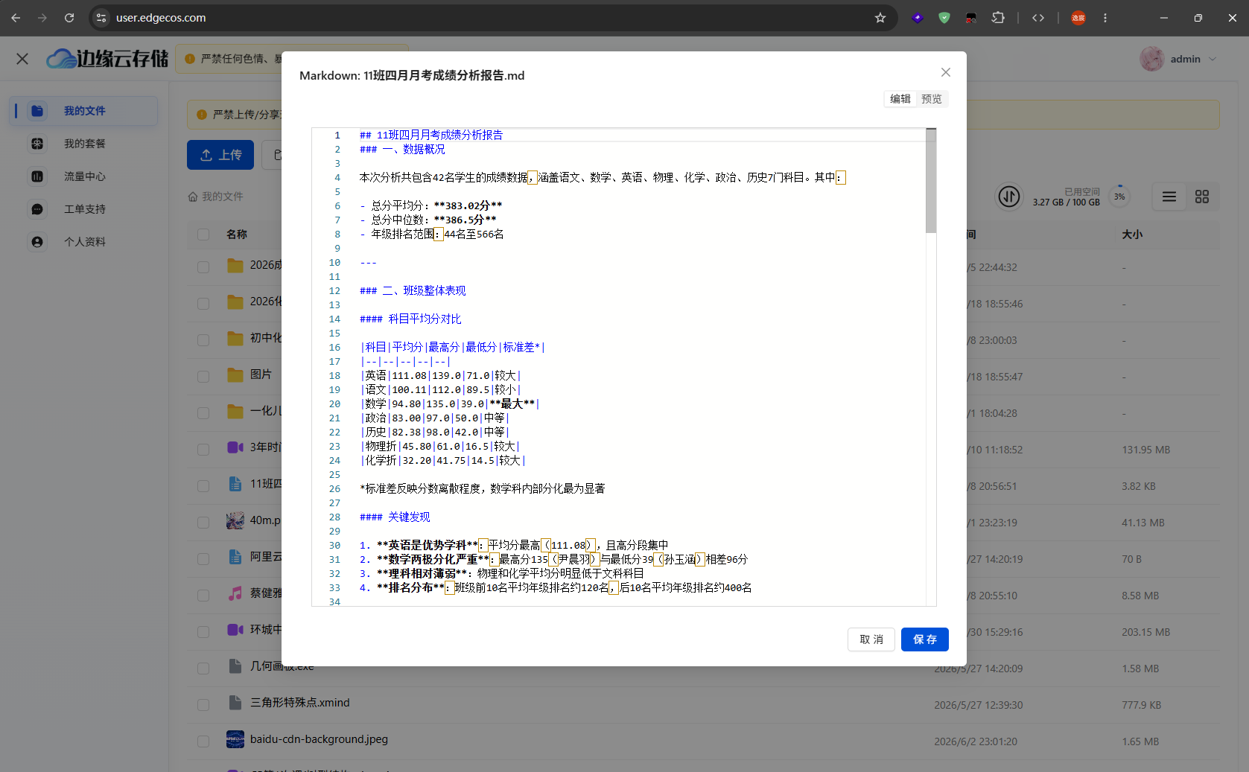1249x772 pixels.
Task: Click the 11班四 document file icon
Action: [235, 484]
